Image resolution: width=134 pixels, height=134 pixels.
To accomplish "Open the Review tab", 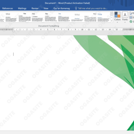I will coord(35,9).
